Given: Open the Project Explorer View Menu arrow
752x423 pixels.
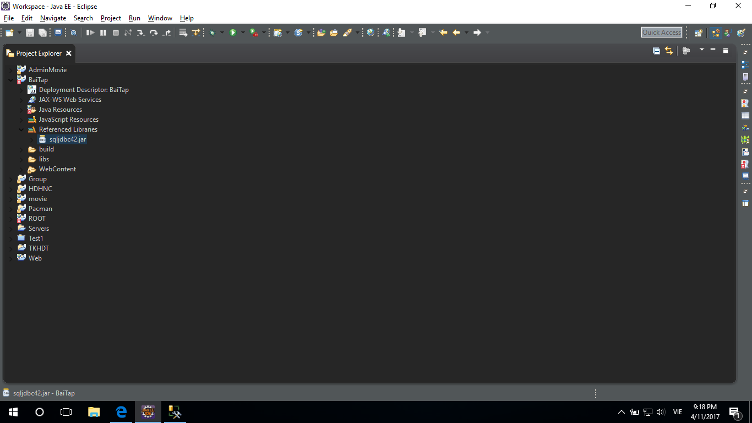Looking at the screenshot, I should tap(701, 50).
